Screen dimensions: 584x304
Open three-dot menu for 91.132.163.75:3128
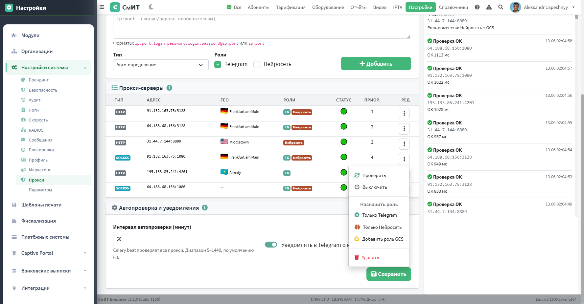[404, 113]
